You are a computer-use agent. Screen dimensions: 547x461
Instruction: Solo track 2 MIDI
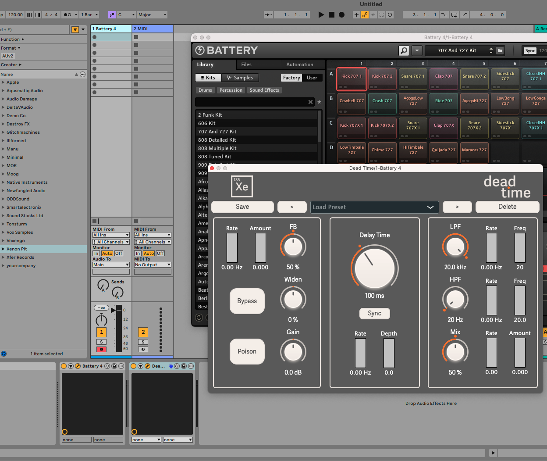pos(143,342)
